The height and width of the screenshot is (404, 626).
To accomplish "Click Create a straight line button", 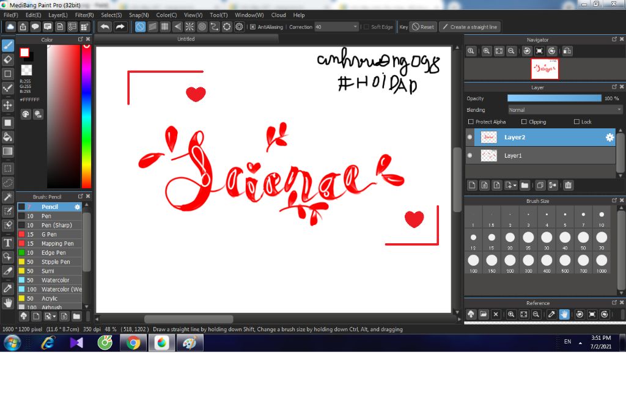I will (x=470, y=27).
